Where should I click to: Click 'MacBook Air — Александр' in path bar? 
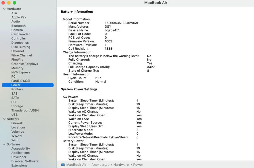coord(88,165)
